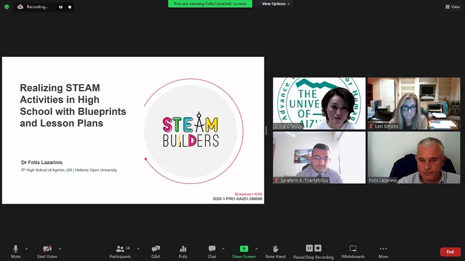465x261 pixels.
Task: Select Lori Simons' video thumbnail
Action: [x=414, y=103]
